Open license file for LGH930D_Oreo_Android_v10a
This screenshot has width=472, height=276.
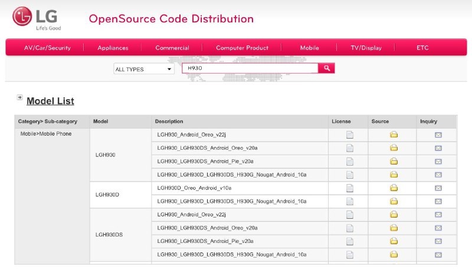350,188
